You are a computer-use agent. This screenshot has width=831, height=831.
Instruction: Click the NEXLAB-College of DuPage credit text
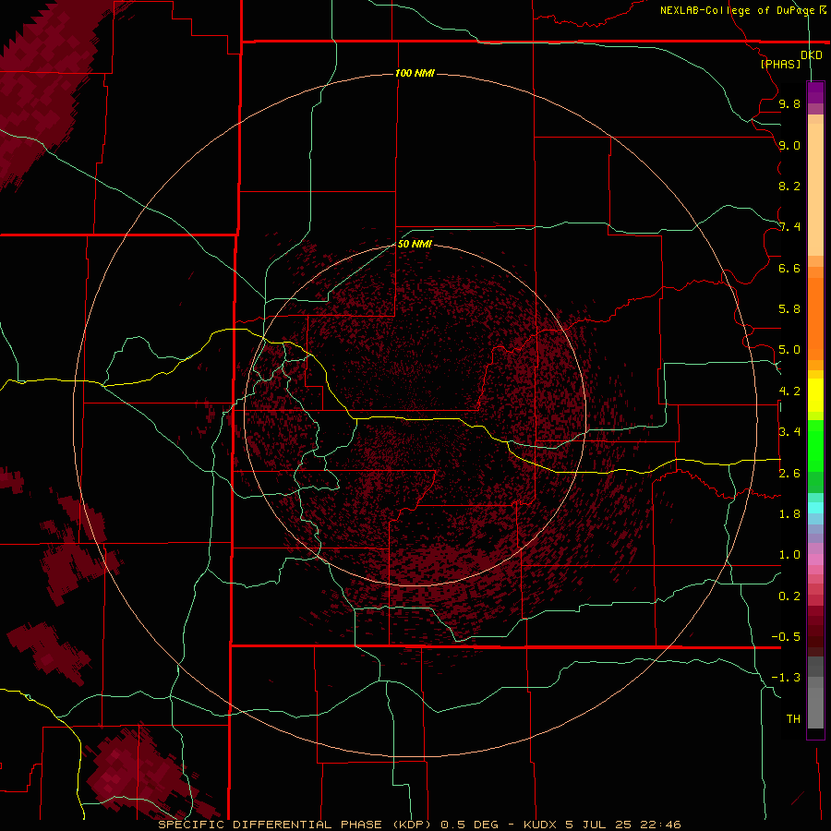tap(738, 10)
